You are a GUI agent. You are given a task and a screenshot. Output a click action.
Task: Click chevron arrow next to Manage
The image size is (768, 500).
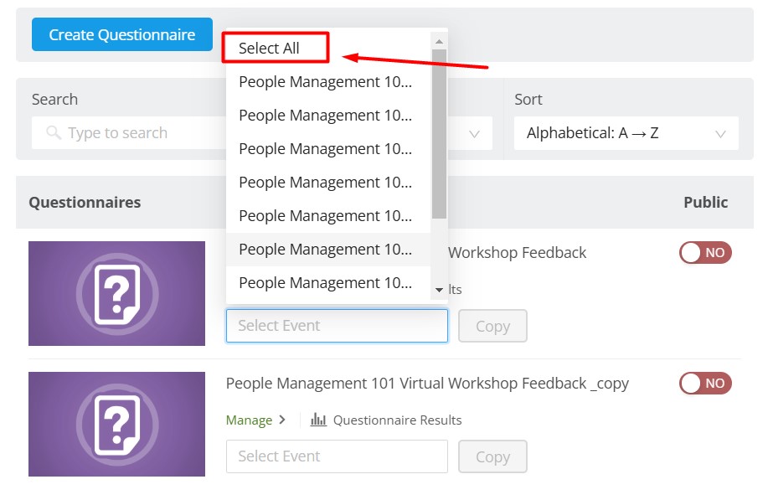(282, 420)
